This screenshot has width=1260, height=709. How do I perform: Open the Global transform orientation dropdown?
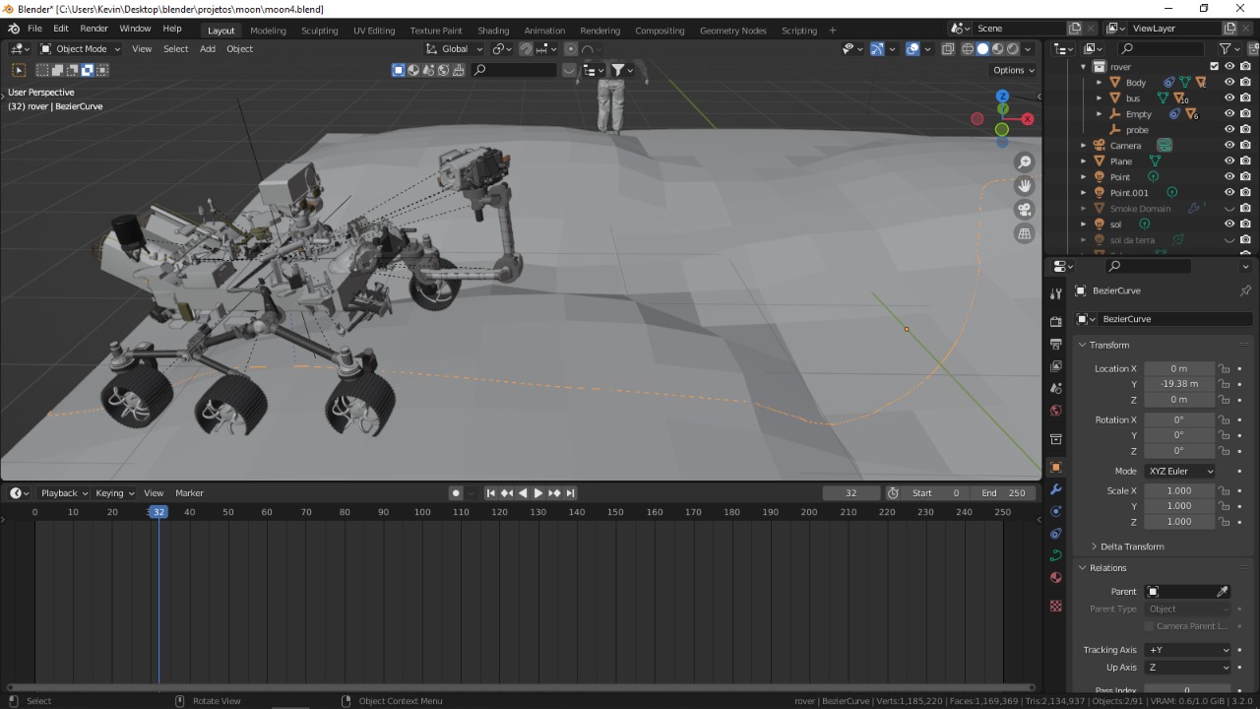(x=456, y=49)
